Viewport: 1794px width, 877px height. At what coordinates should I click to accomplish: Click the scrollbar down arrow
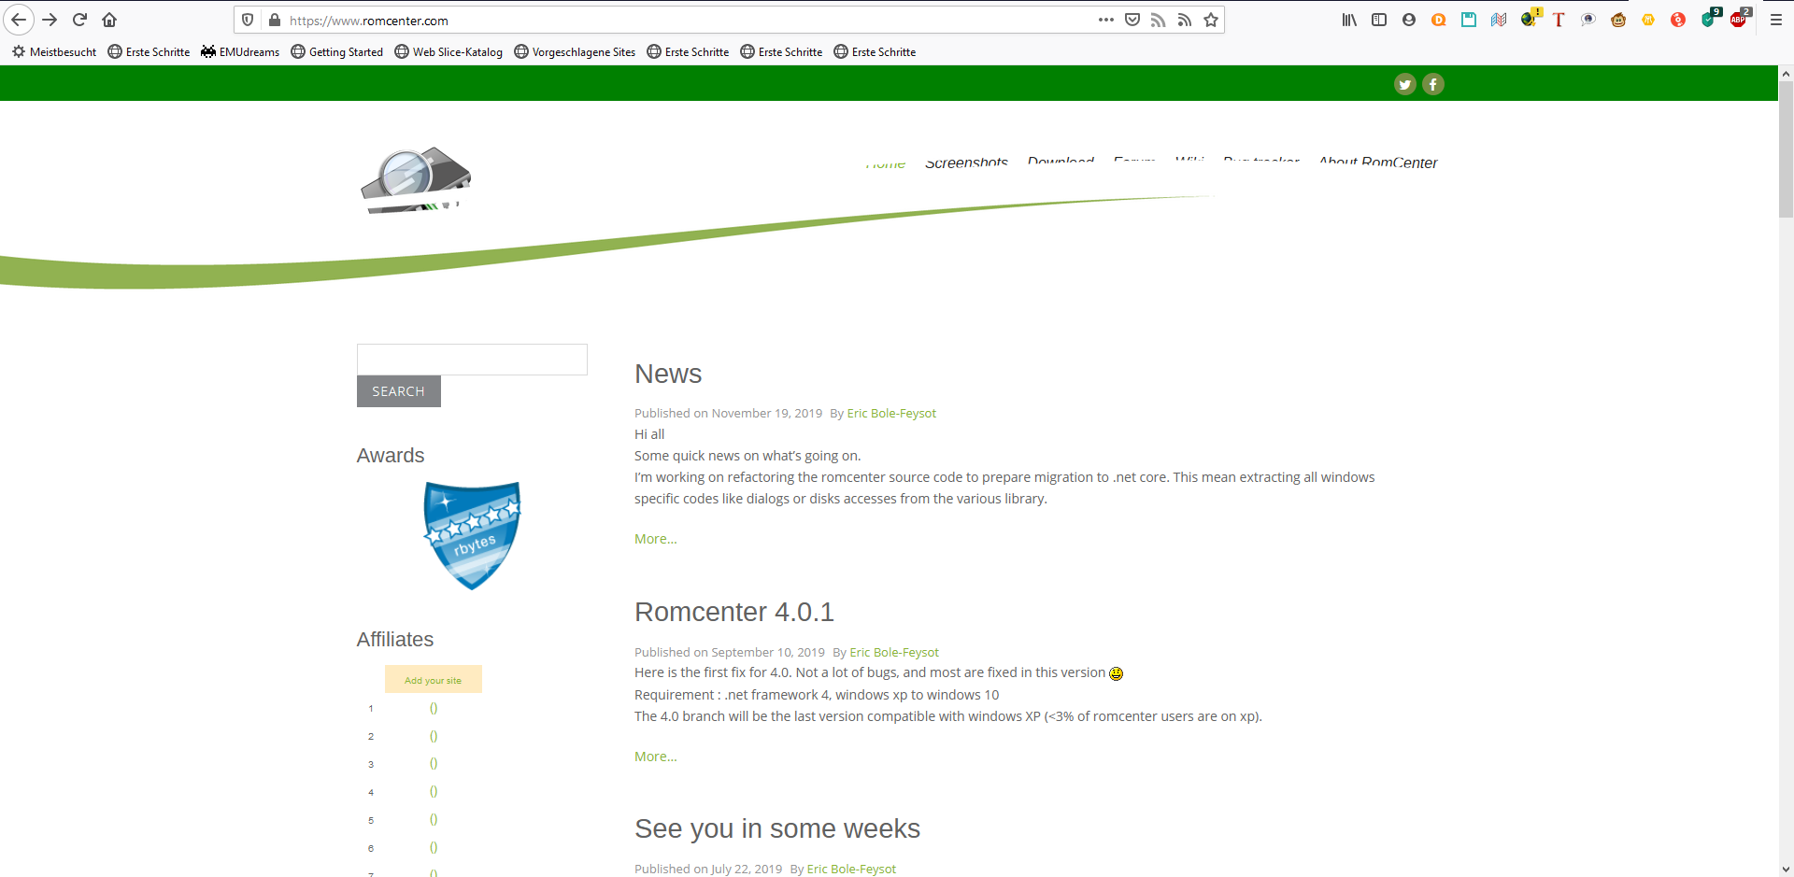point(1786,870)
